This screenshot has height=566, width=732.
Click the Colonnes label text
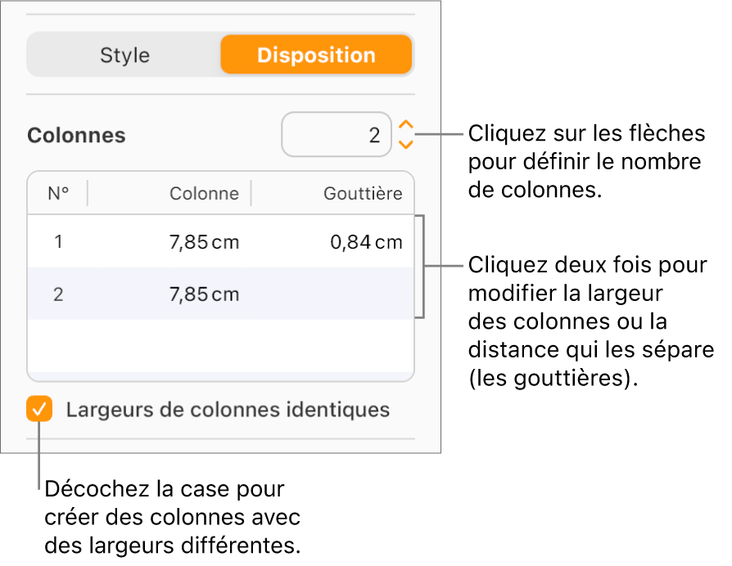click(x=76, y=135)
